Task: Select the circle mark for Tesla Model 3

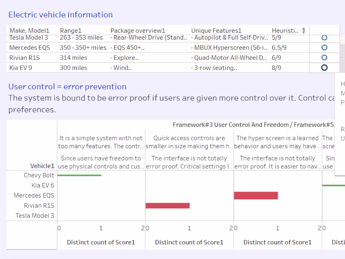Action: (324, 37)
